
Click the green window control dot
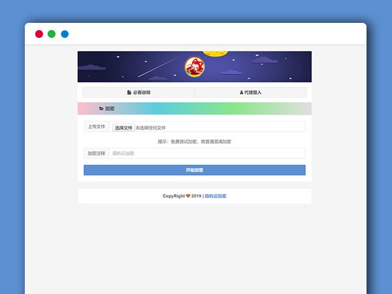pos(52,34)
